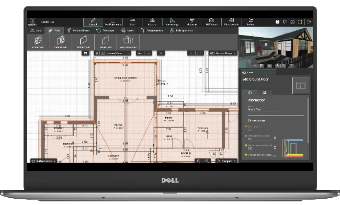This screenshot has height=205, width=340.
Task: Zoom in on the floor plan
Action: click(198, 161)
